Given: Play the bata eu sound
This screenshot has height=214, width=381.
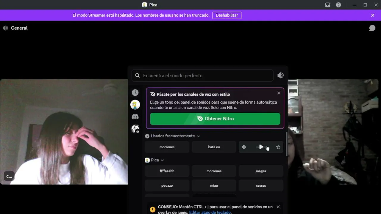Looking at the screenshot, I should [214, 147].
